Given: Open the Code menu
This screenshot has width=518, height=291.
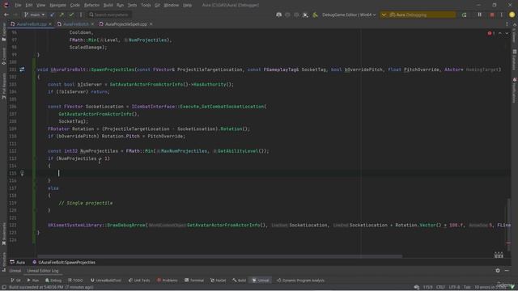Looking at the screenshot, I should coord(75,5).
